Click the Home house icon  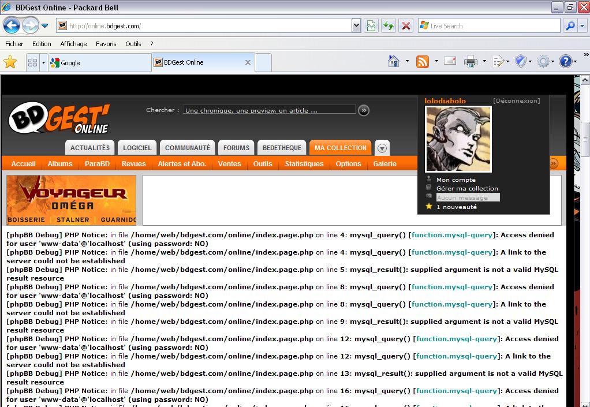pos(394,61)
